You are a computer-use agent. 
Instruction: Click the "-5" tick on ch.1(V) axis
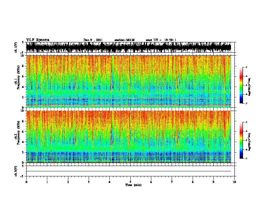[22, 53]
